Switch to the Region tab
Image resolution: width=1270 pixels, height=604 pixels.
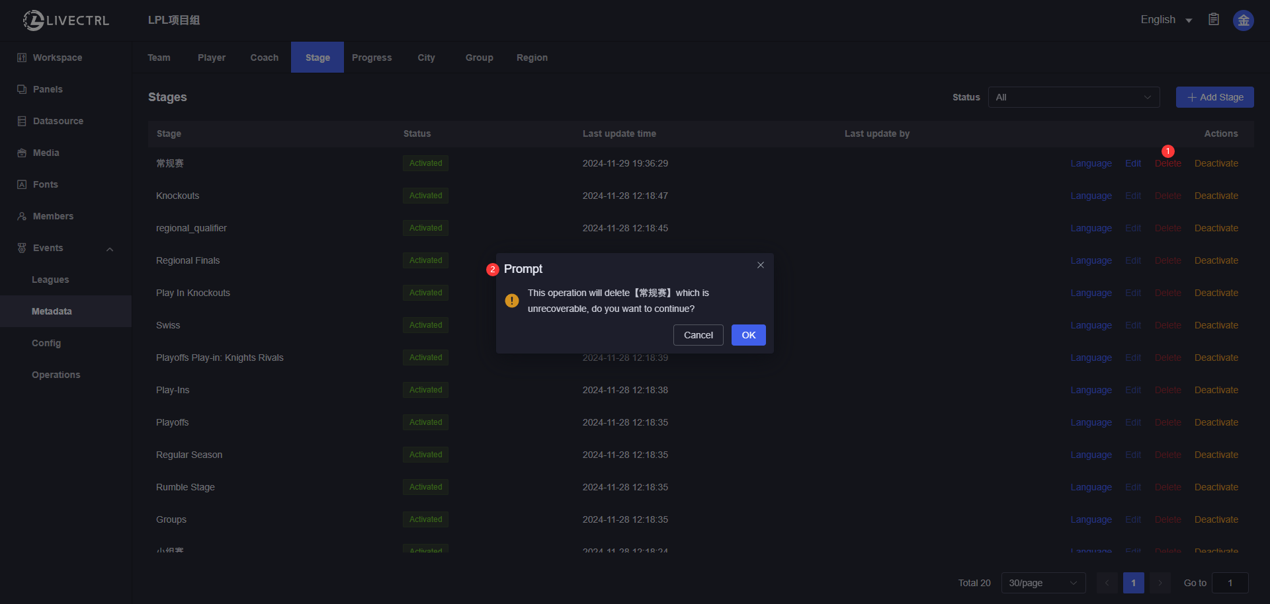click(532, 57)
